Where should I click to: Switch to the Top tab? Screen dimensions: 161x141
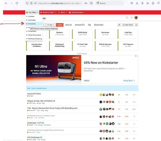pyautogui.click(x=89, y=25)
